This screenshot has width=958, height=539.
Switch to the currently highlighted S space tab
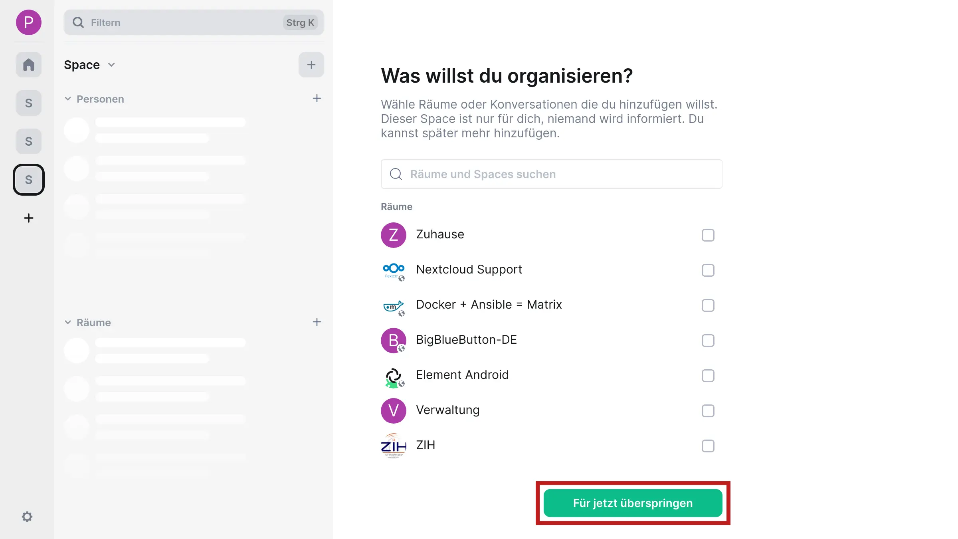pos(28,180)
